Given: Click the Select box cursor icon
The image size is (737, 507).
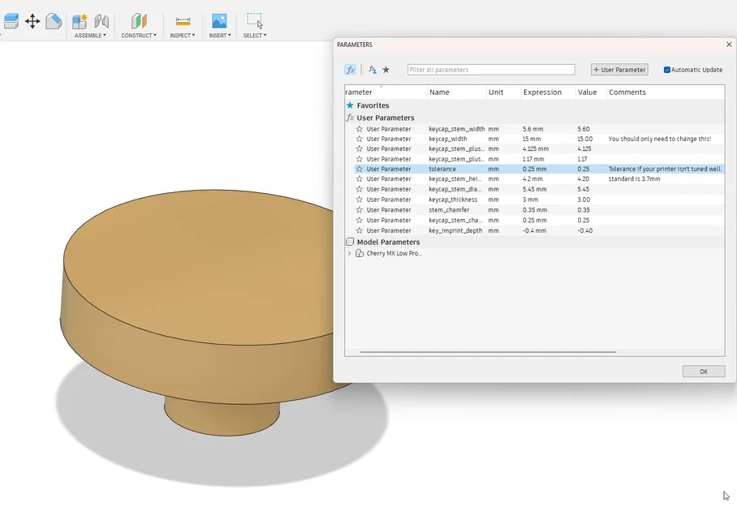Looking at the screenshot, I should [x=255, y=21].
